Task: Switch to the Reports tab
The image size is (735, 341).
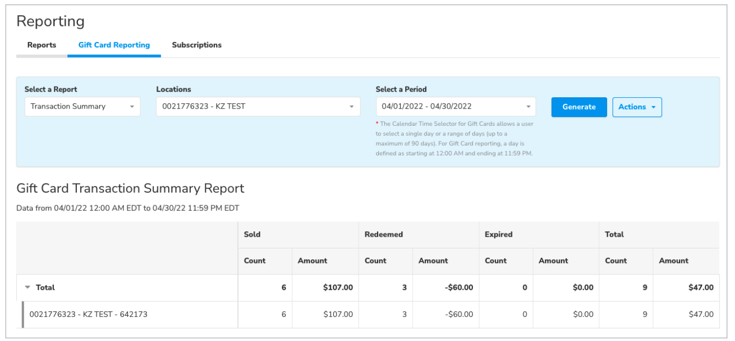Action: (41, 45)
